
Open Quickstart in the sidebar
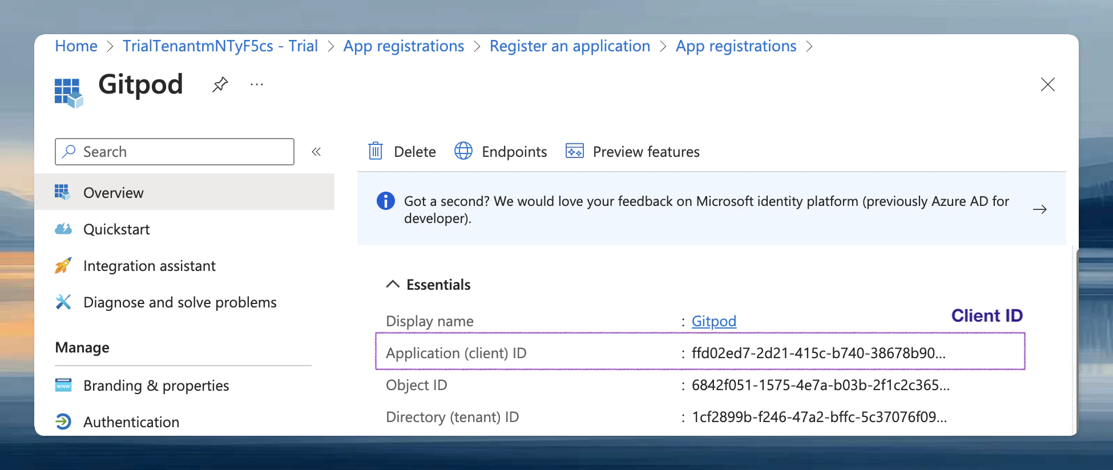(x=116, y=229)
